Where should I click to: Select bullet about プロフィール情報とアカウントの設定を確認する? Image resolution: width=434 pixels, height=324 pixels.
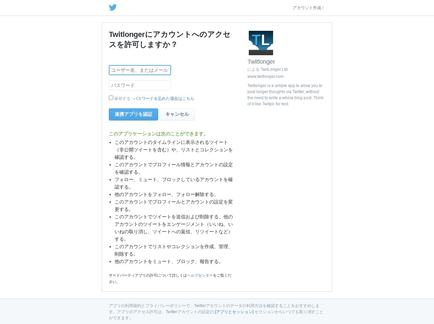point(174,168)
